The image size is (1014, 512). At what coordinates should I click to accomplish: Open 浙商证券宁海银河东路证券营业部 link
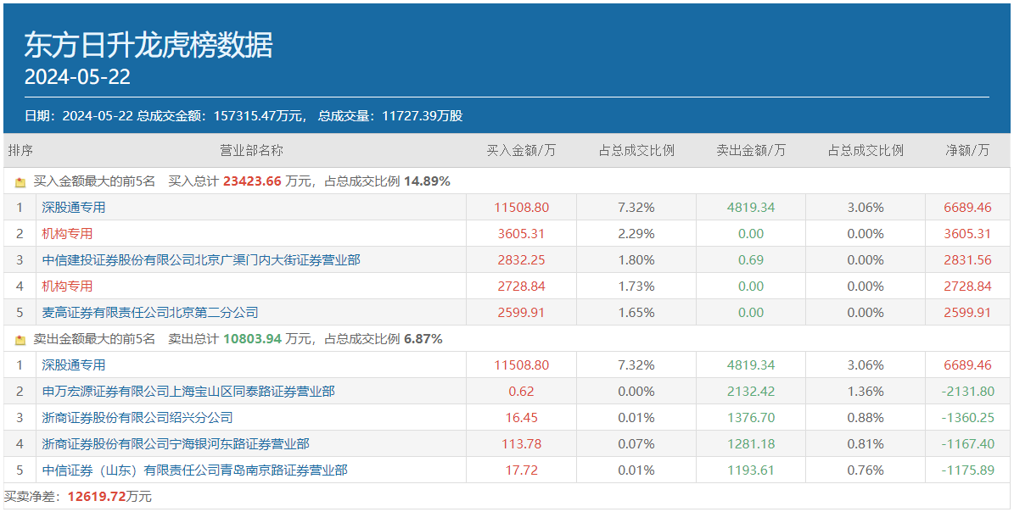pos(176,444)
